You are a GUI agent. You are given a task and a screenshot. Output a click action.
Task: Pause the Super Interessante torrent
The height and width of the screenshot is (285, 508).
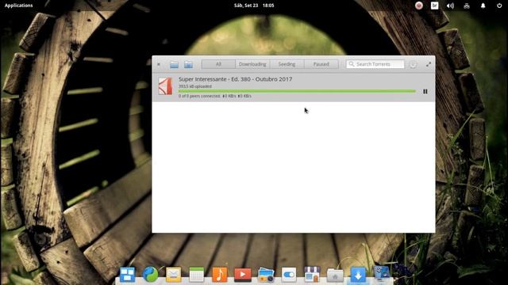pos(425,92)
